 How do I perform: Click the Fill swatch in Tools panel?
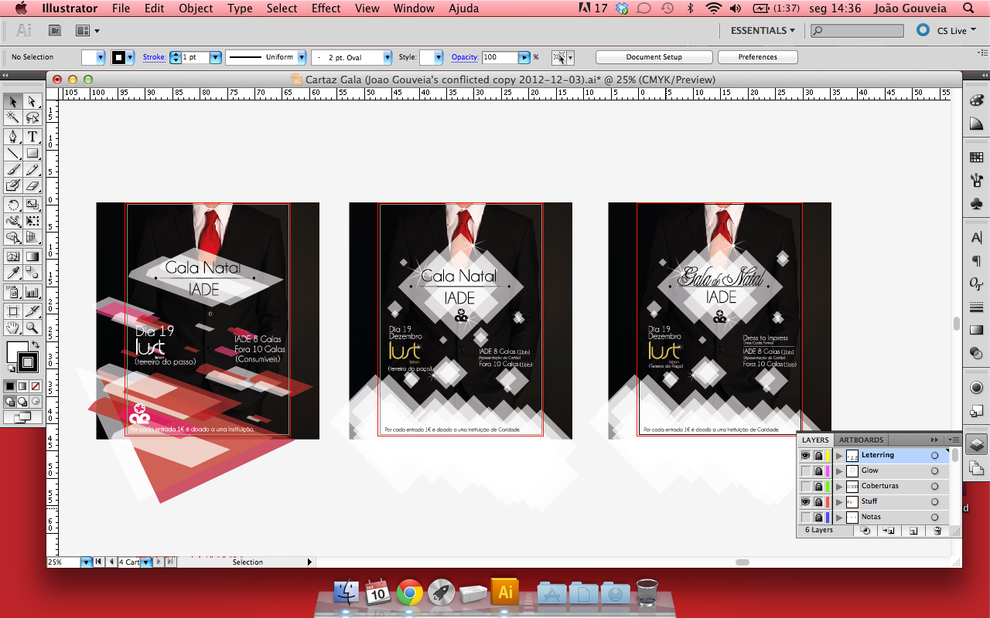point(16,351)
